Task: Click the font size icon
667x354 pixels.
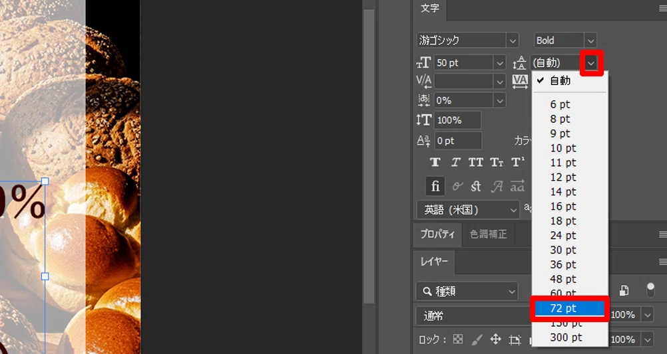Action: [423, 63]
